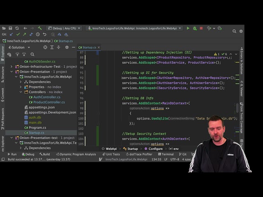Open file via the folder icon in toolbar

(x=4, y=28)
